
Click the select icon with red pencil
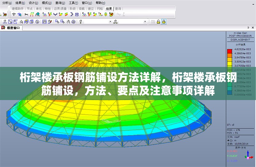(50, 22)
